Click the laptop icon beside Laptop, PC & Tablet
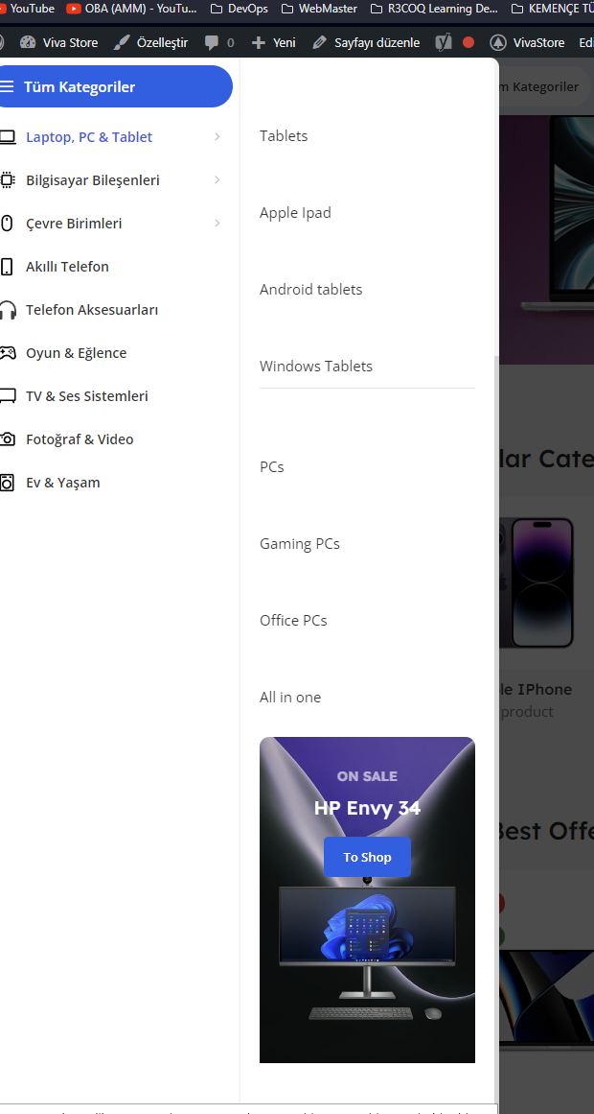This screenshot has height=1114, width=594. [7, 137]
